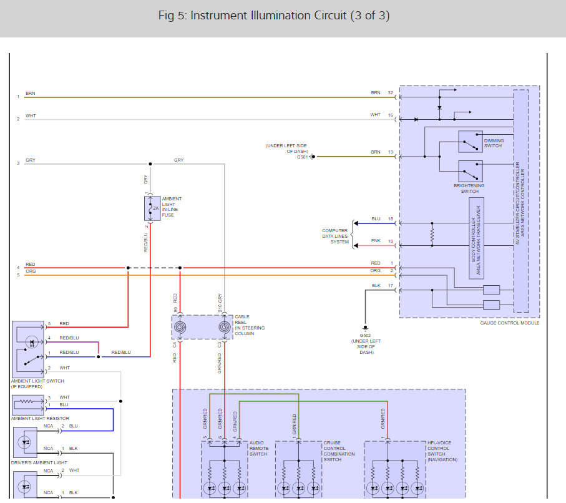Click the Fig 5 Instrument Illumination Circuit title
This screenshot has width=566, height=503.
click(274, 16)
